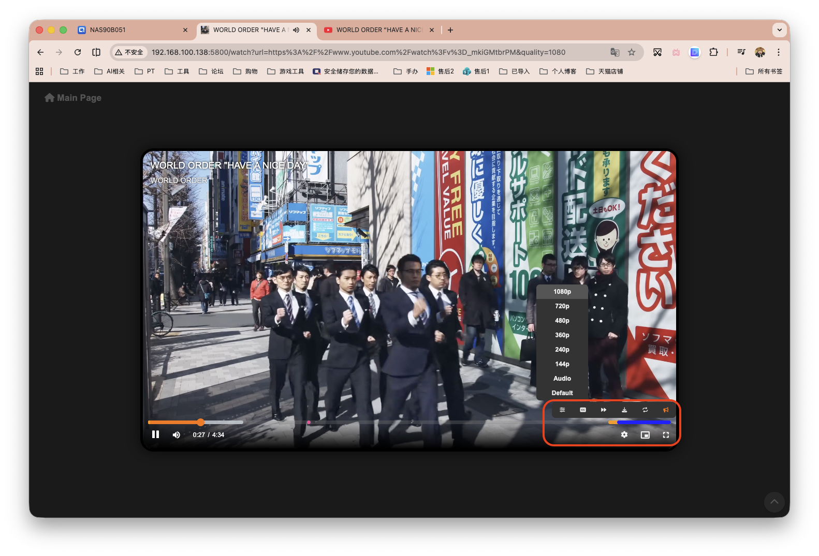Choose Default quality option
Image resolution: width=819 pixels, height=556 pixels.
pos(562,393)
